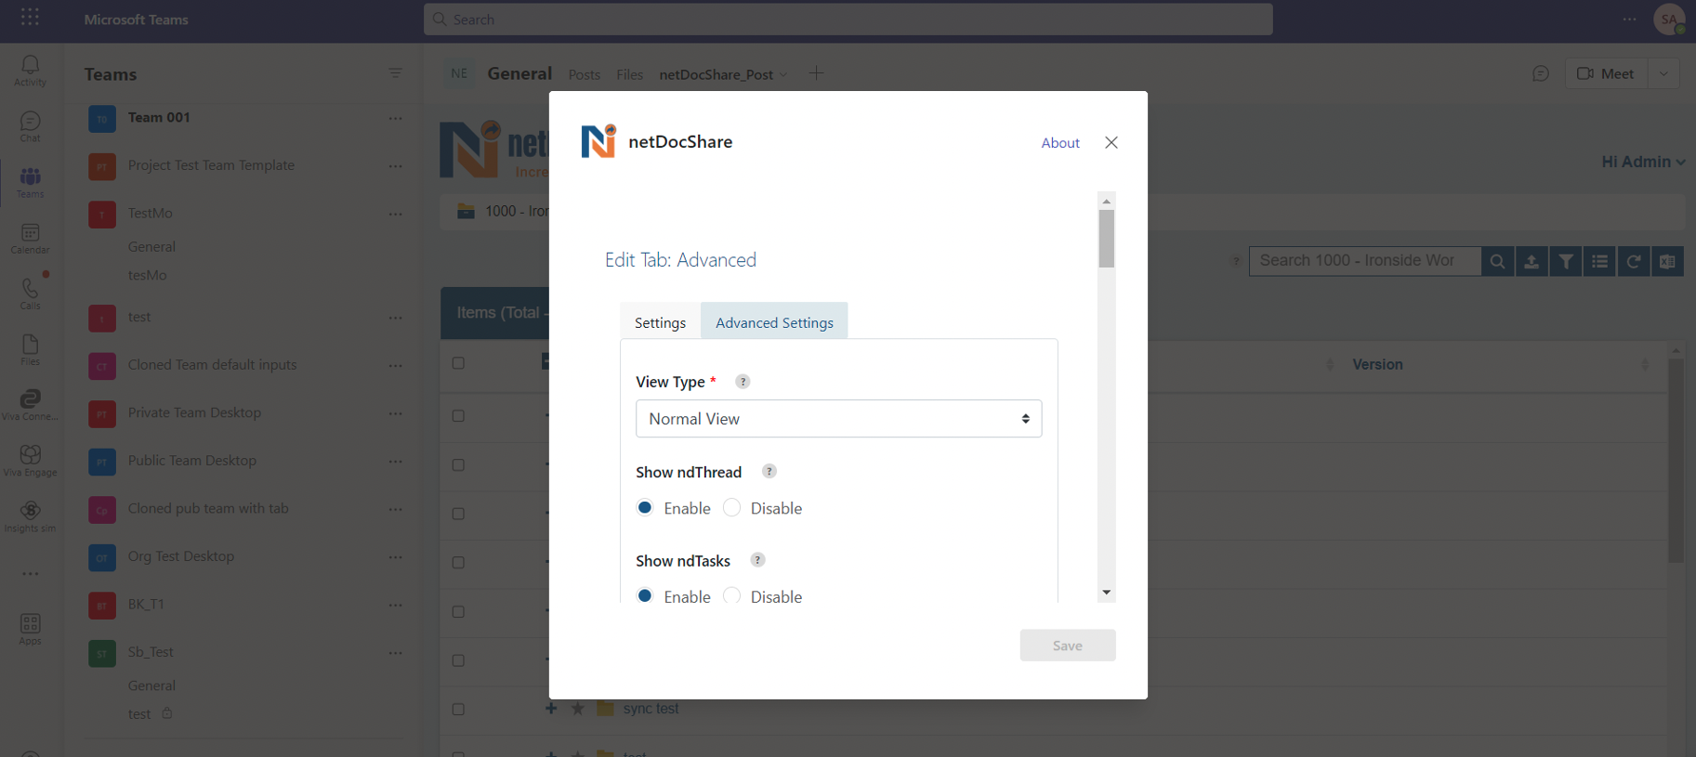Show more apps ellipsis in left rail
The width and height of the screenshot is (1696, 757).
[30, 574]
